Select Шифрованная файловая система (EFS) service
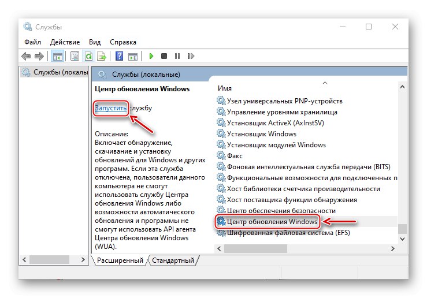 pos(289,233)
